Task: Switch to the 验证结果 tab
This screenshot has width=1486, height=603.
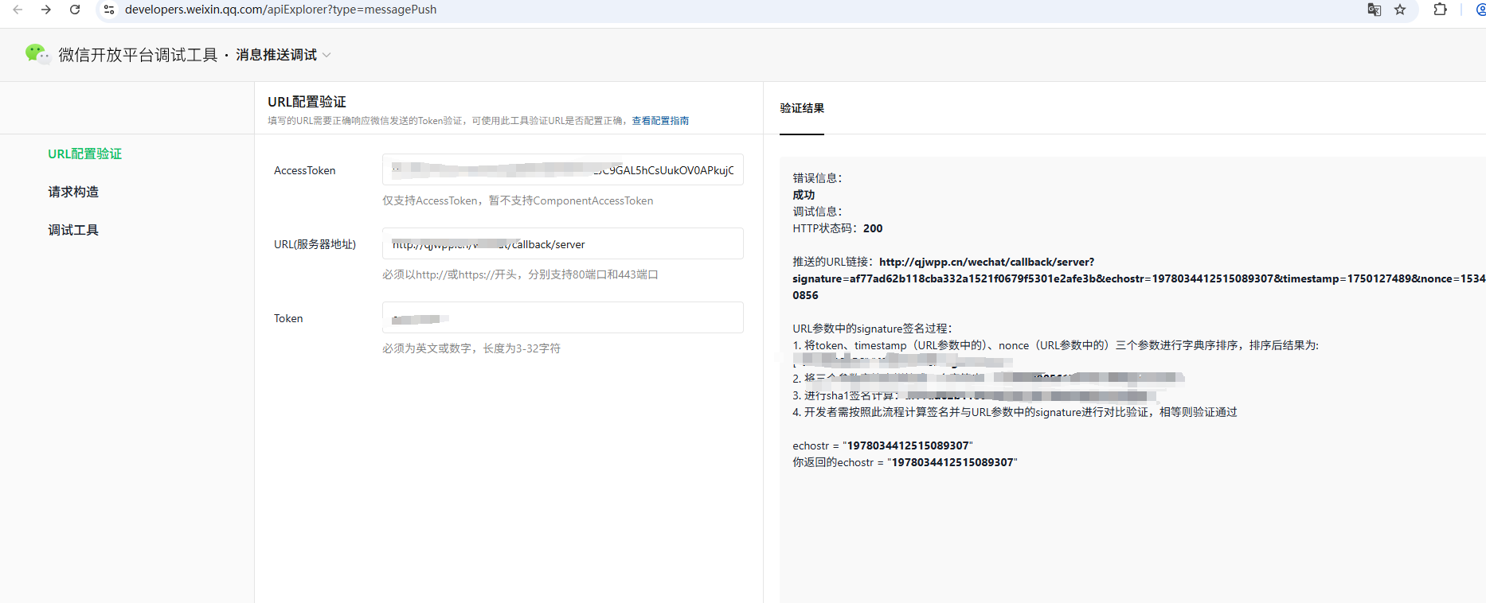Action: coord(802,108)
